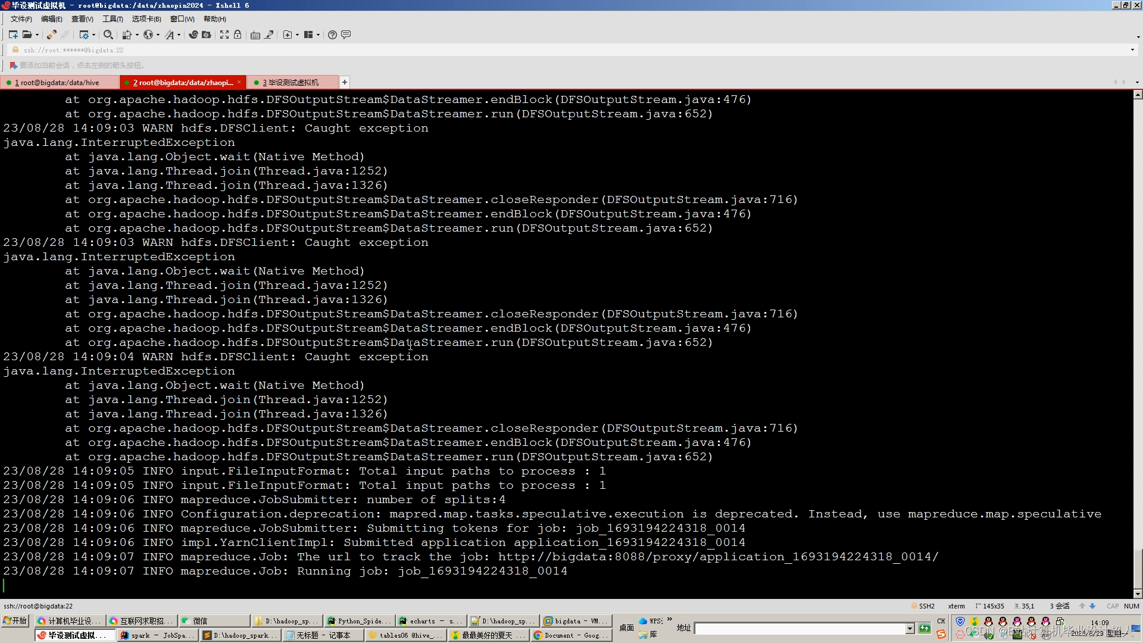The width and height of the screenshot is (1143, 643).
Task: Open the find magnifier tool
Action: point(108,35)
